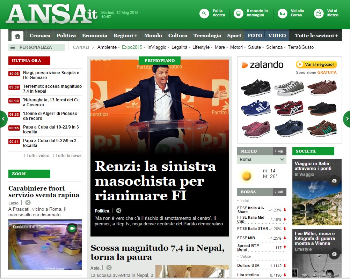Select the Roma city field in Meteo
This screenshot has height=279, width=350.
[x=261, y=160]
